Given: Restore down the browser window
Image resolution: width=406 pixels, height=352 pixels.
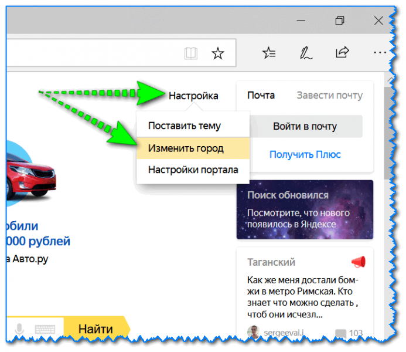Looking at the screenshot, I should pos(340,21).
